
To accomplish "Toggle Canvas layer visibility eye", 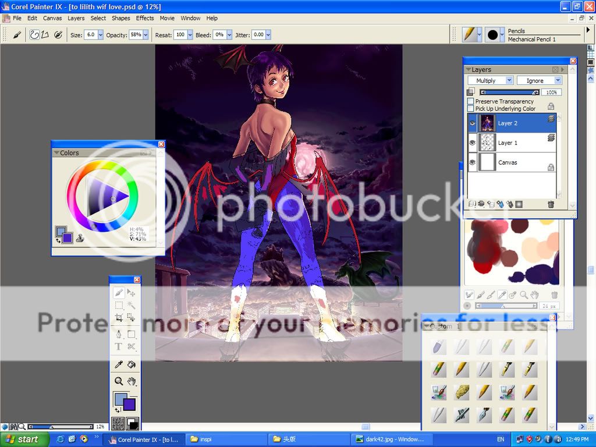I will 472,162.
